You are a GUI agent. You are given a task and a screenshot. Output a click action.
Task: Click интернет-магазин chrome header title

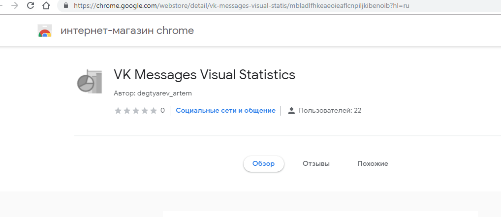(x=127, y=31)
